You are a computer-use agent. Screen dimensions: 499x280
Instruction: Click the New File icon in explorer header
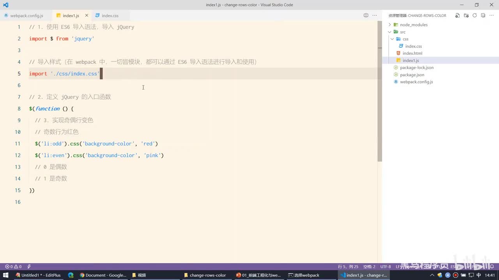458,16
